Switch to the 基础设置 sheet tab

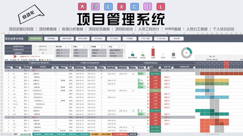(133, 134)
